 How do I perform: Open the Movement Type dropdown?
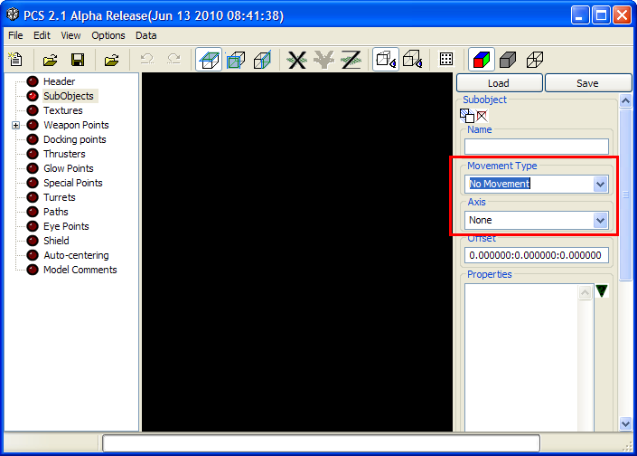click(x=601, y=184)
